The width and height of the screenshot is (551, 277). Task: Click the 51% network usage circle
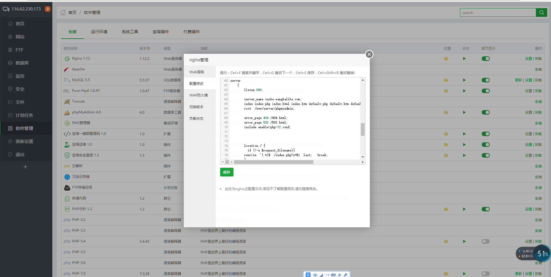click(541, 253)
